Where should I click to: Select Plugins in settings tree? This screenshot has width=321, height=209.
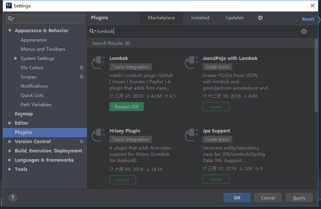(45, 132)
